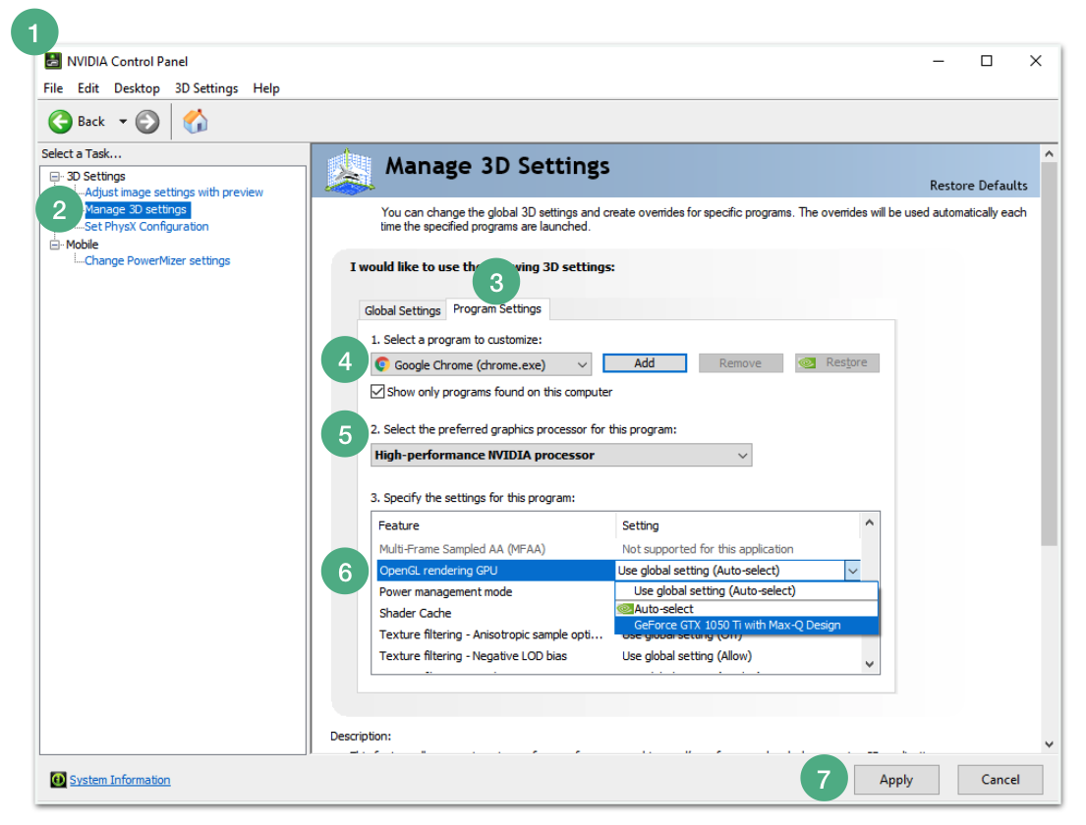Click the Add program button
Image resolution: width=1086 pixels, height=825 pixels.
(644, 363)
